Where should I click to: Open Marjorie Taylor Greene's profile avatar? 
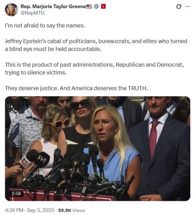click(11, 10)
